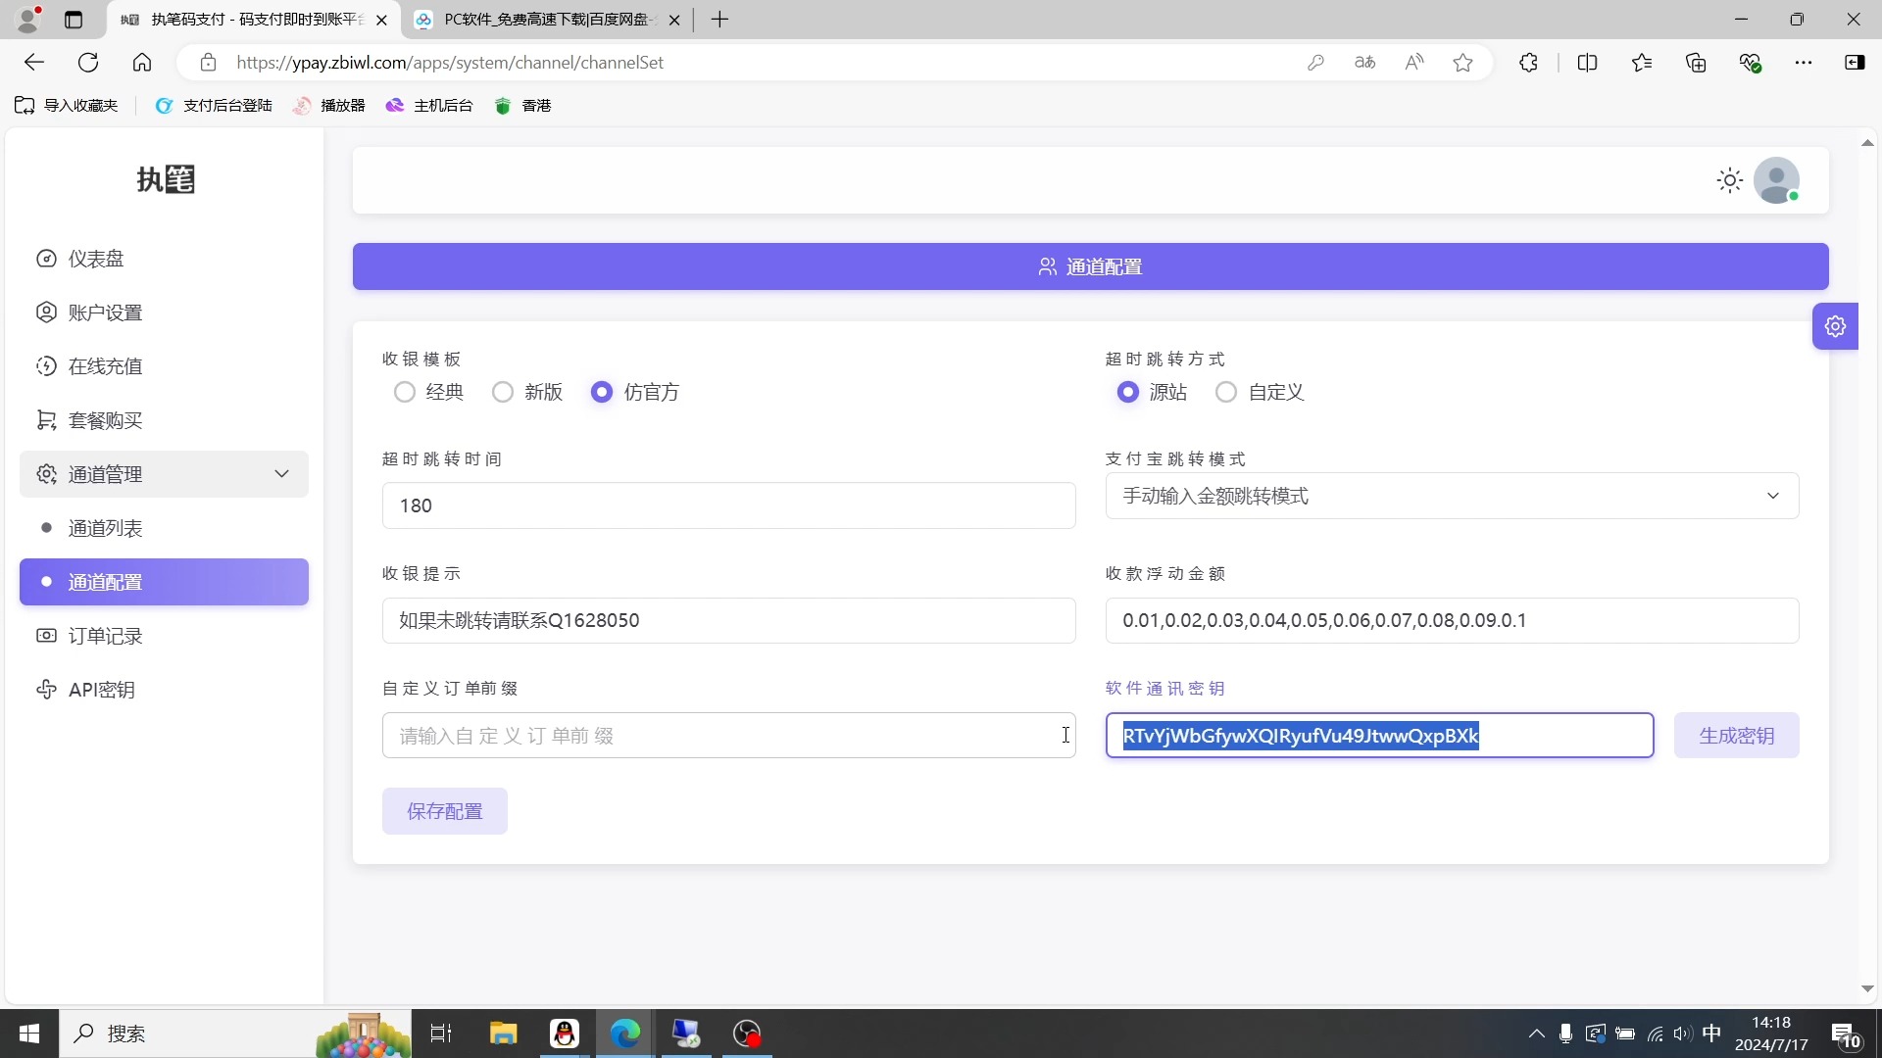Select 经典 classic template radio button
Image resolution: width=1882 pixels, height=1058 pixels.
tap(405, 393)
